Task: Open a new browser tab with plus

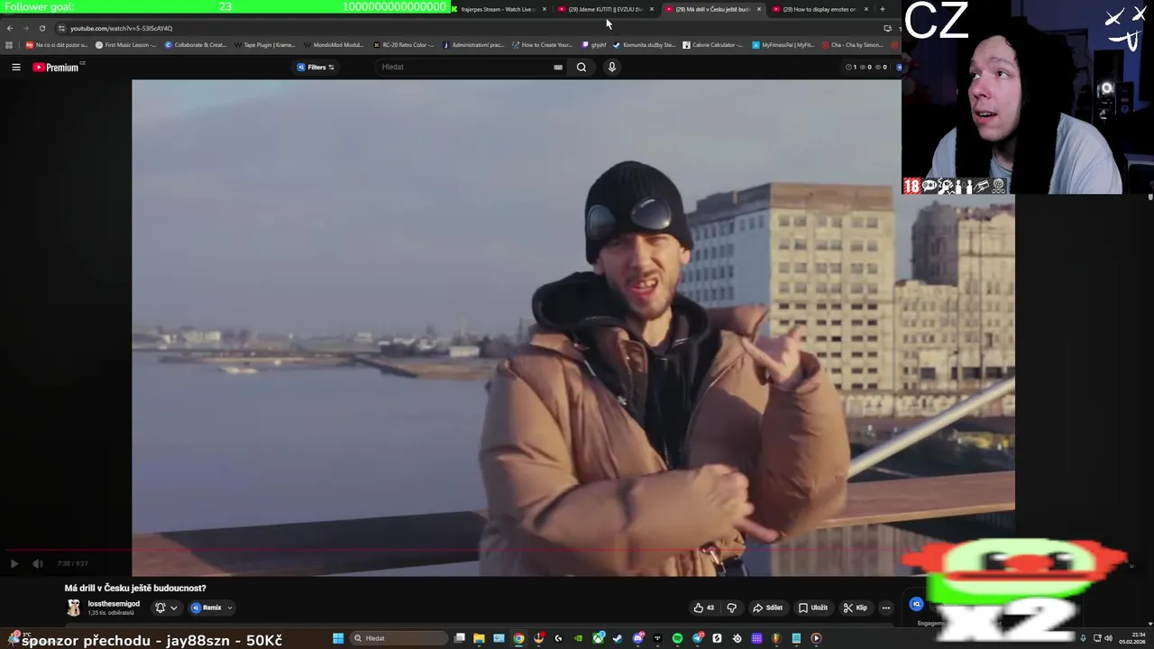Action: [x=882, y=9]
